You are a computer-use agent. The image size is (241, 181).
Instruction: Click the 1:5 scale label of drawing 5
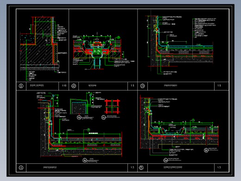[x=219, y=168]
